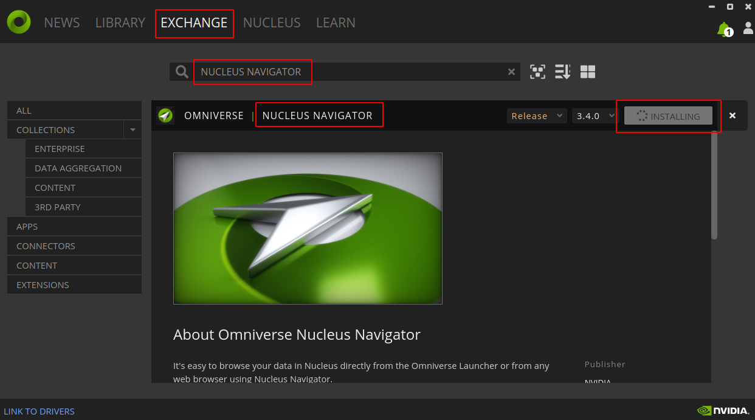Clear the NUCLEUS NAVIGATOR search field
This screenshot has width=755, height=420.
[511, 71]
